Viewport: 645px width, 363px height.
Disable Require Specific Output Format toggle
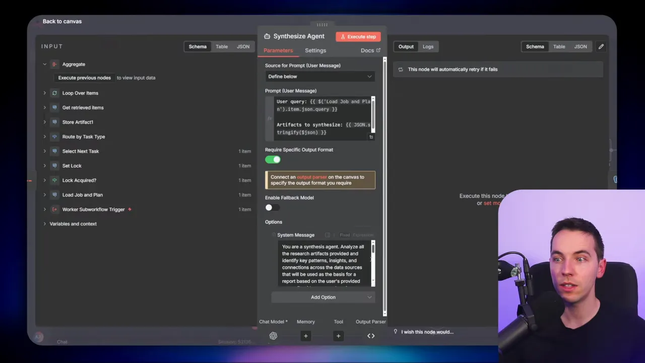273,160
